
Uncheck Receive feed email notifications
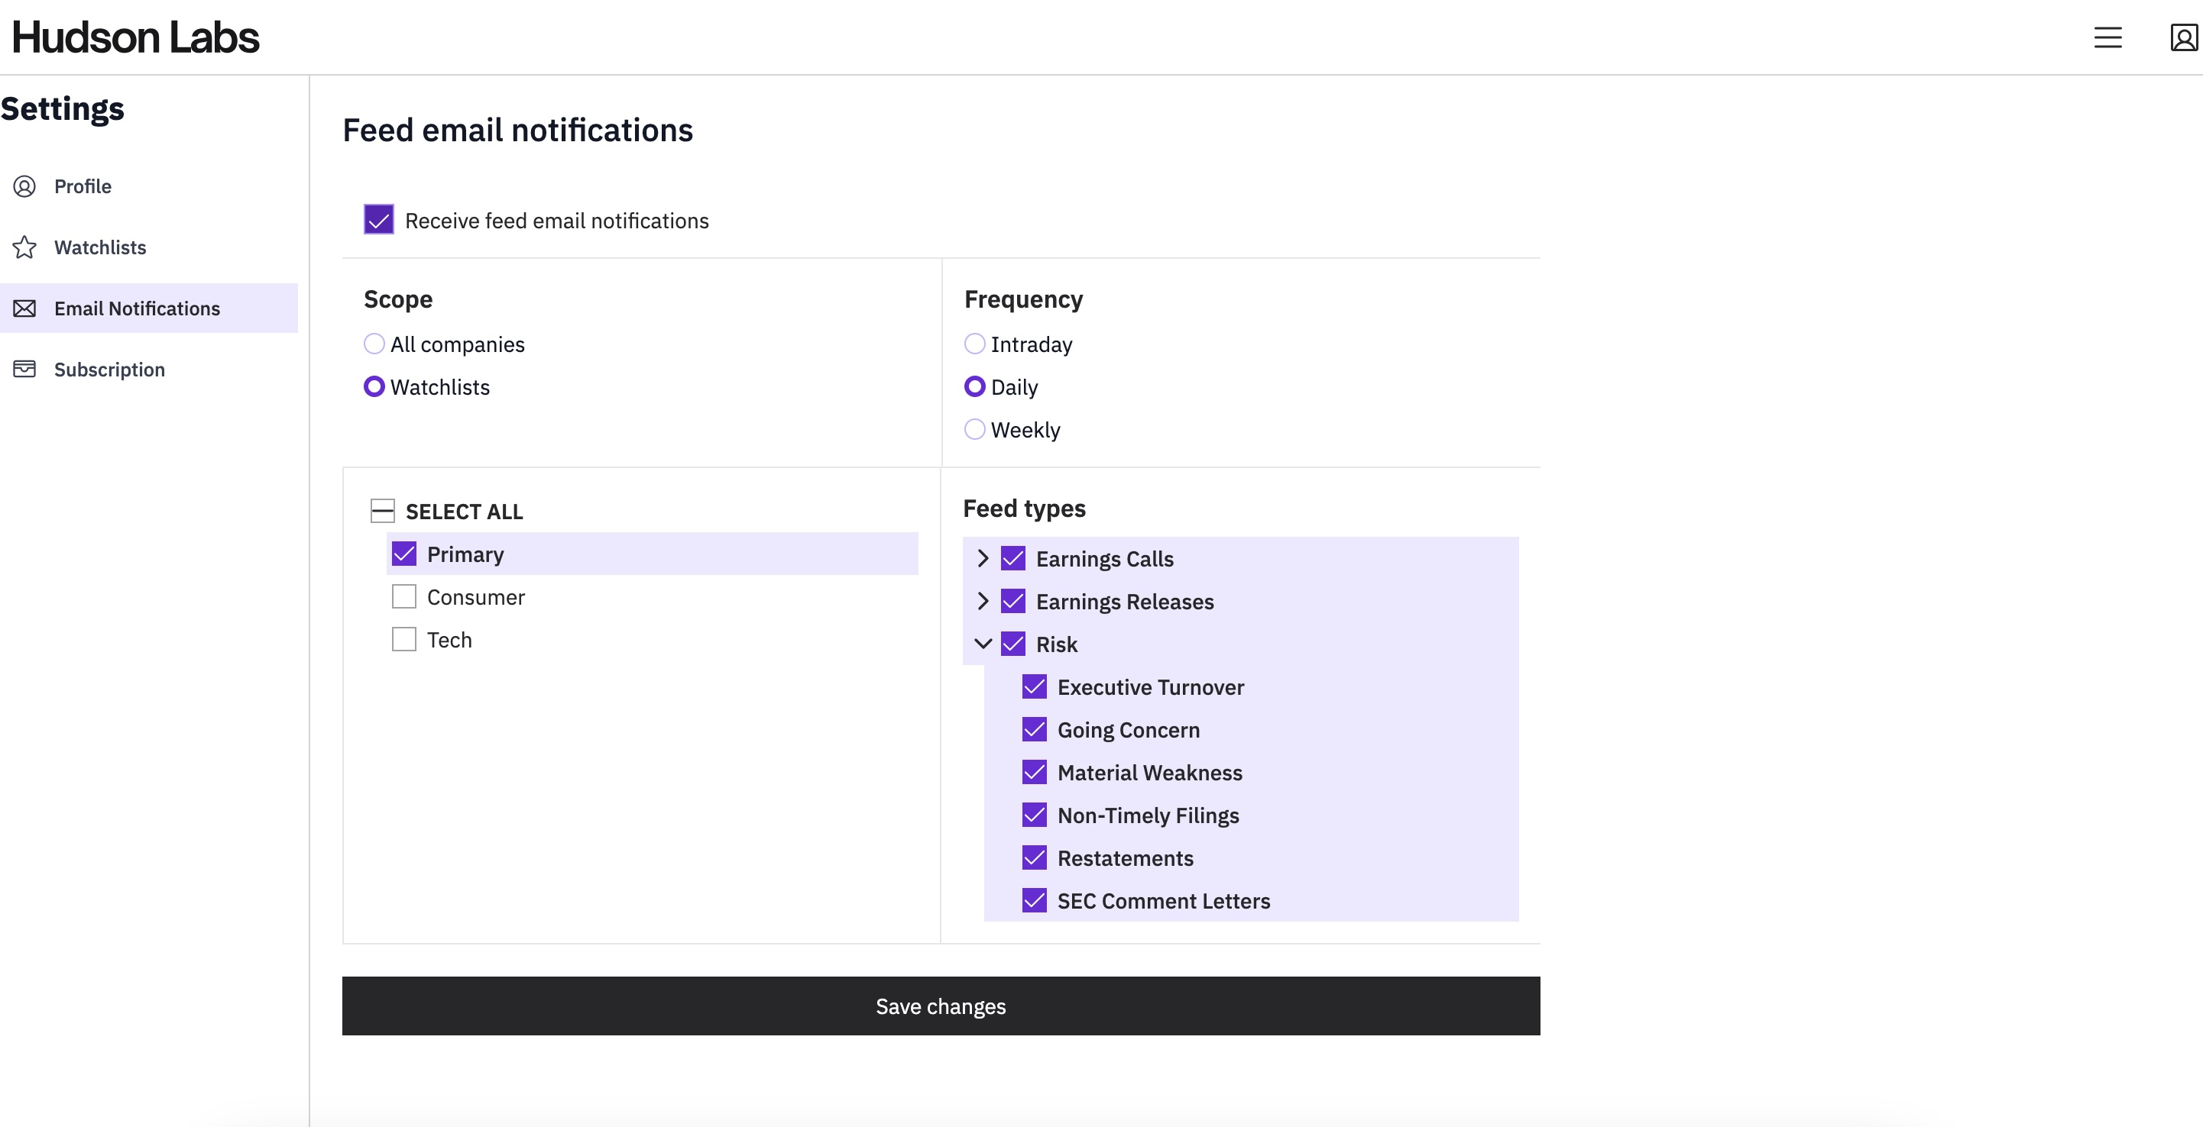point(379,220)
